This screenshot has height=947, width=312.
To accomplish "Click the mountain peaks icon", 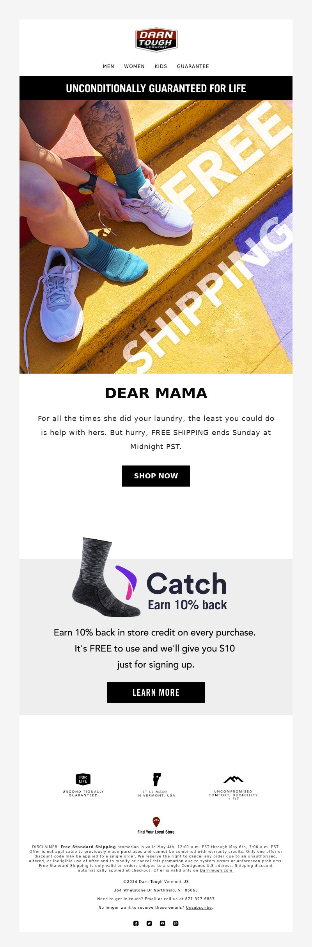I will point(233,779).
